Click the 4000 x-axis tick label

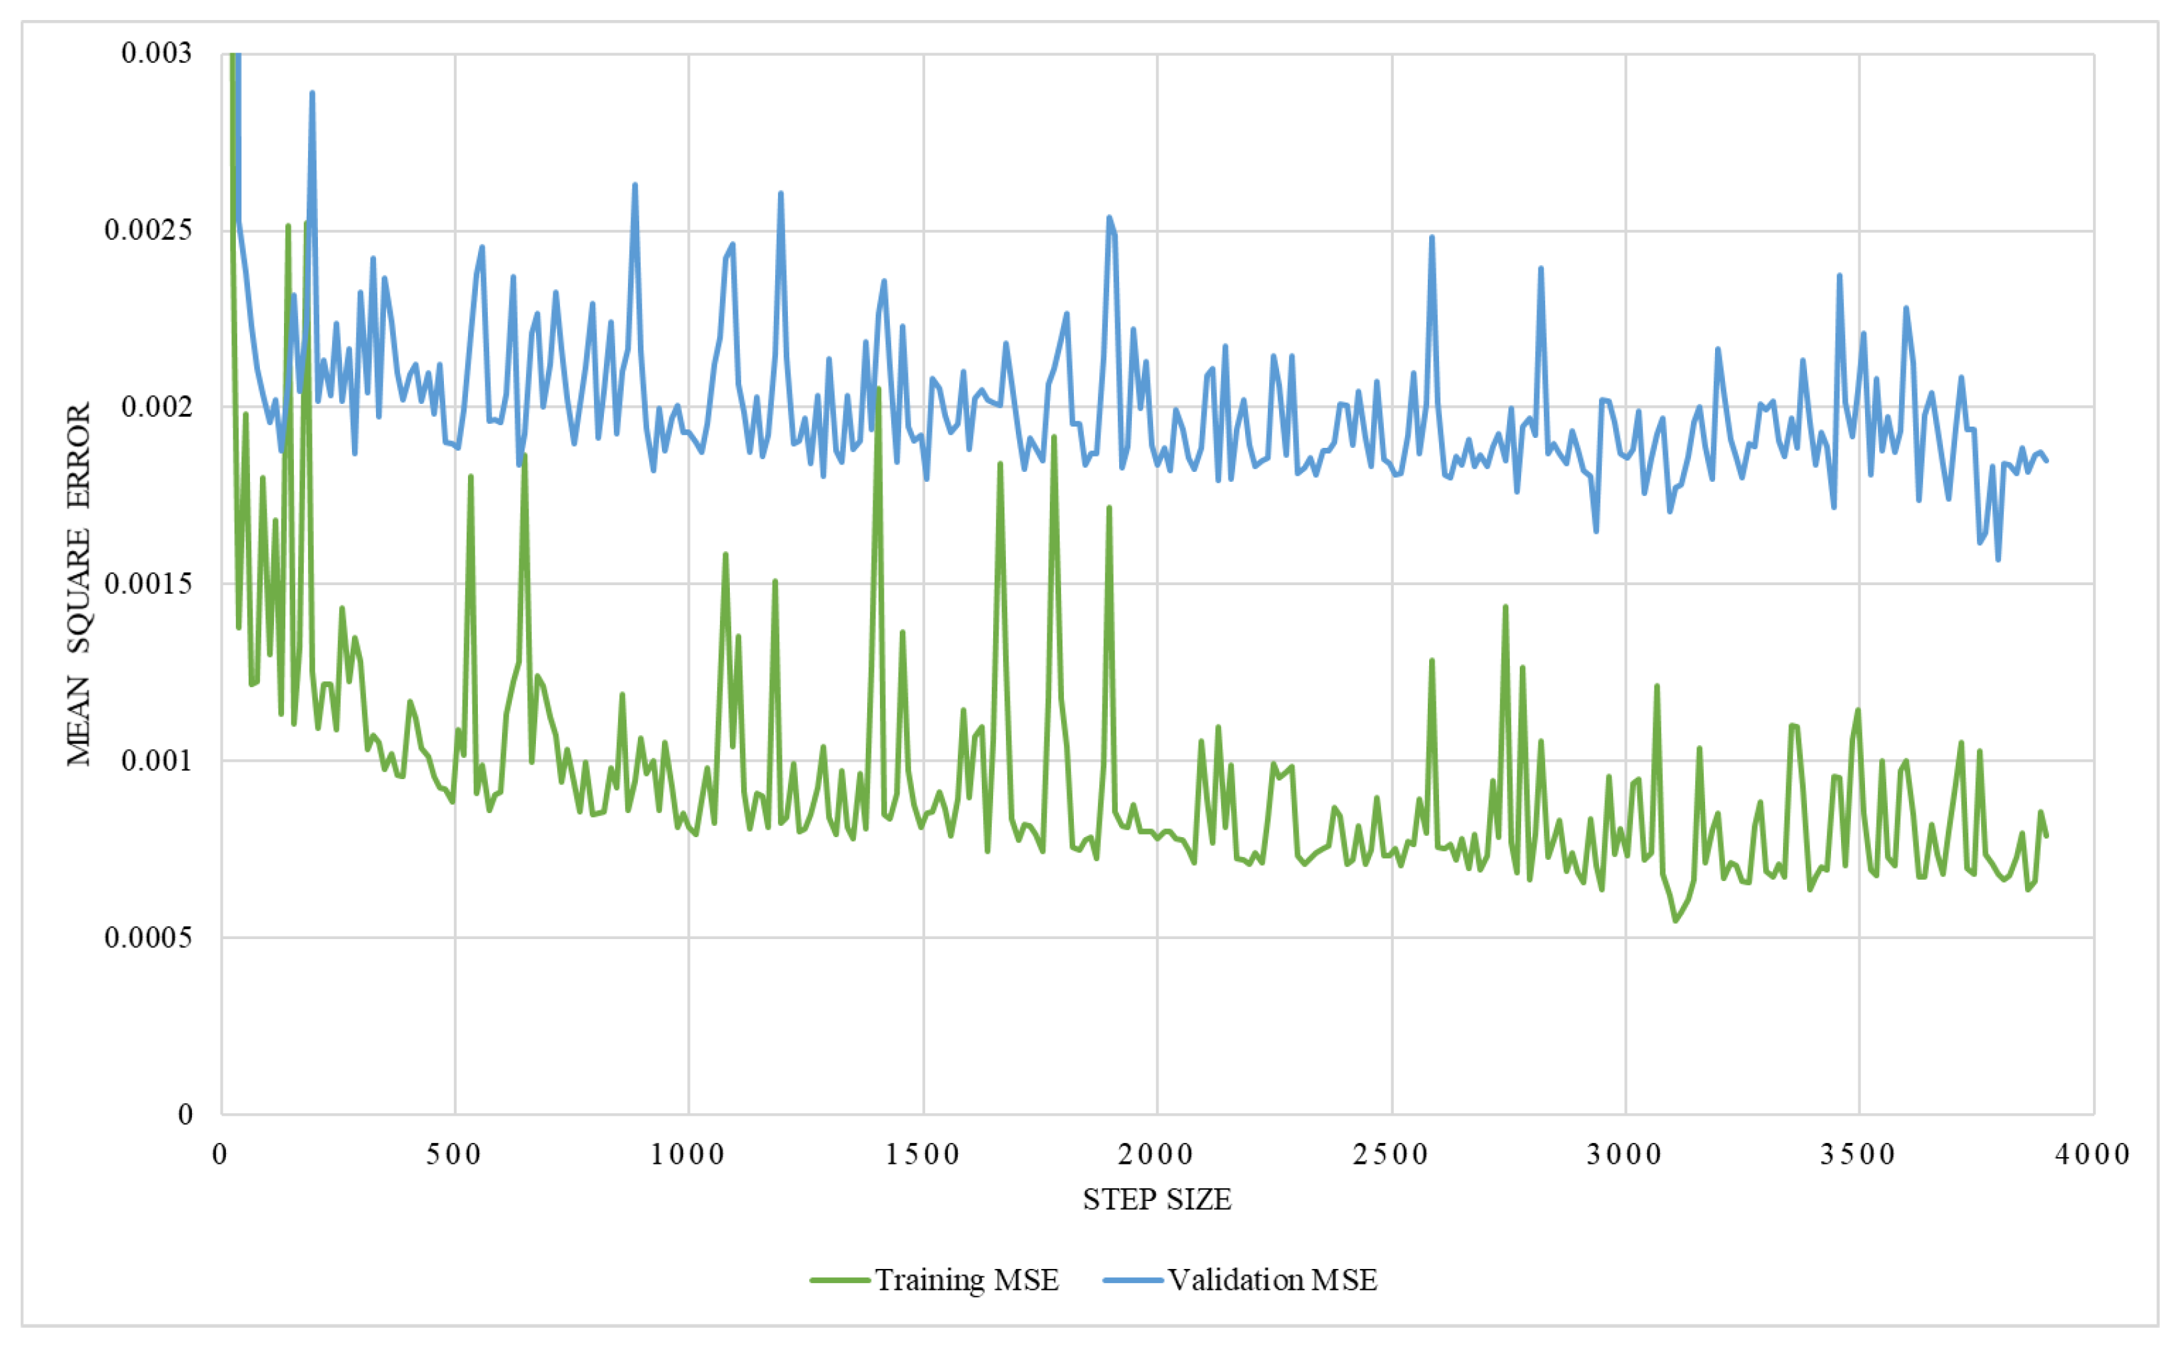pyautogui.click(x=2093, y=1154)
